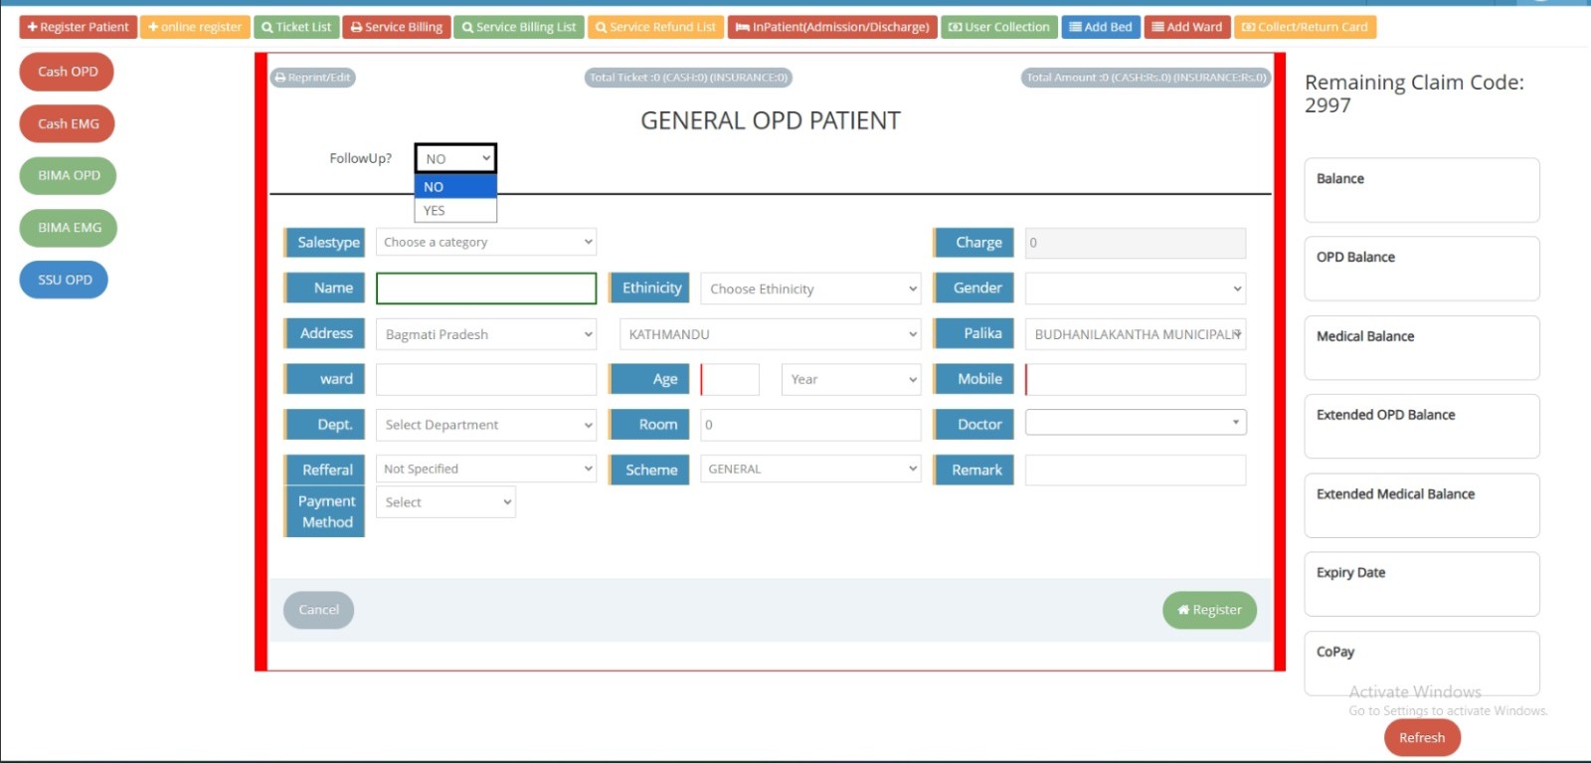
Task: Select SSU OPD sidebar button
Action: [x=65, y=280]
